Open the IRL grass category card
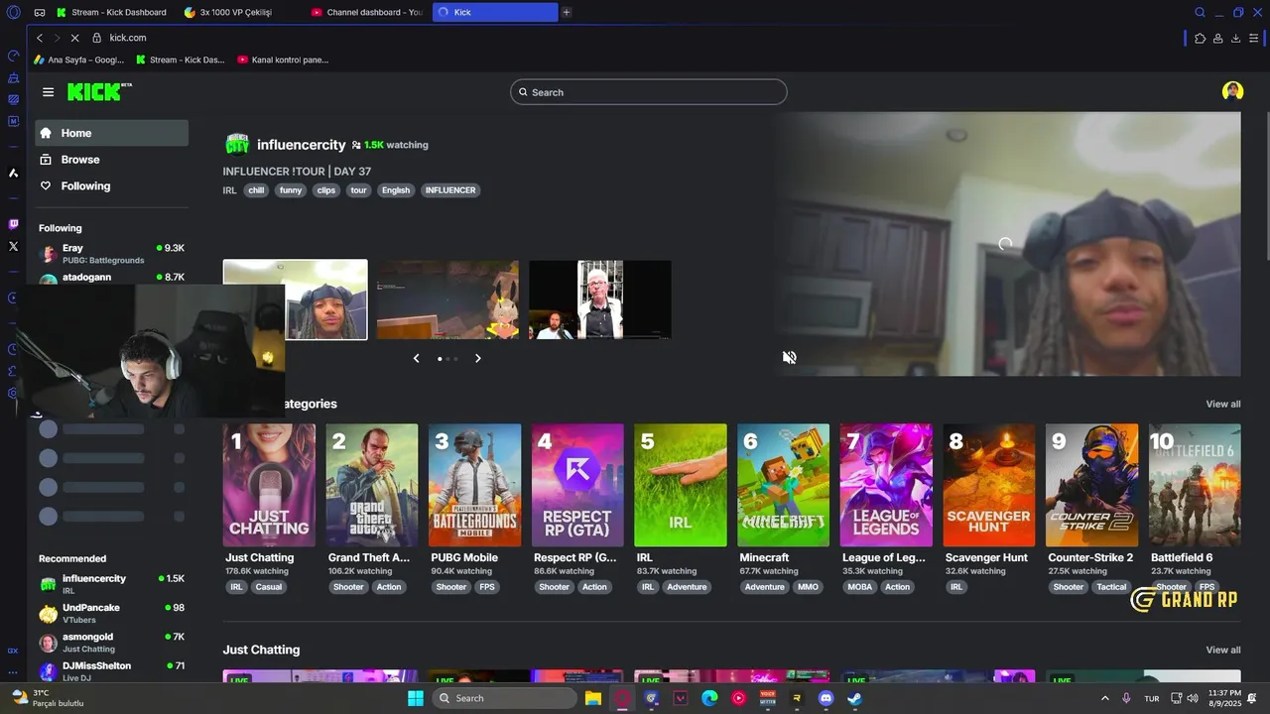This screenshot has width=1270, height=714. tap(681, 485)
